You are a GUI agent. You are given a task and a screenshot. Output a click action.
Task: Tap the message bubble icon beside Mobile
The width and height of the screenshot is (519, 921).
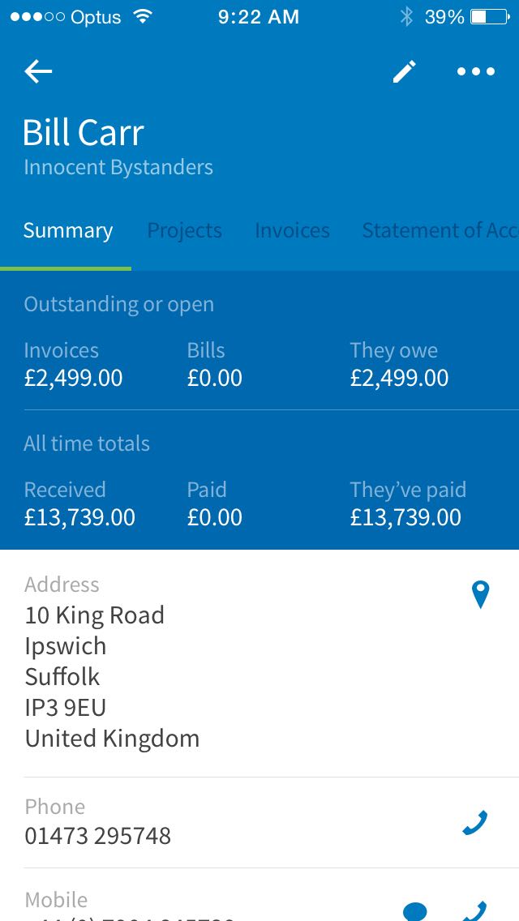click(415, 913)
